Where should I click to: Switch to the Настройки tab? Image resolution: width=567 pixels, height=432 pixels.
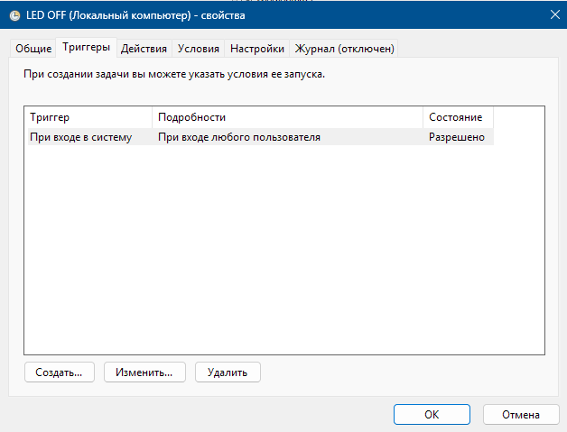tap(257, 49)
